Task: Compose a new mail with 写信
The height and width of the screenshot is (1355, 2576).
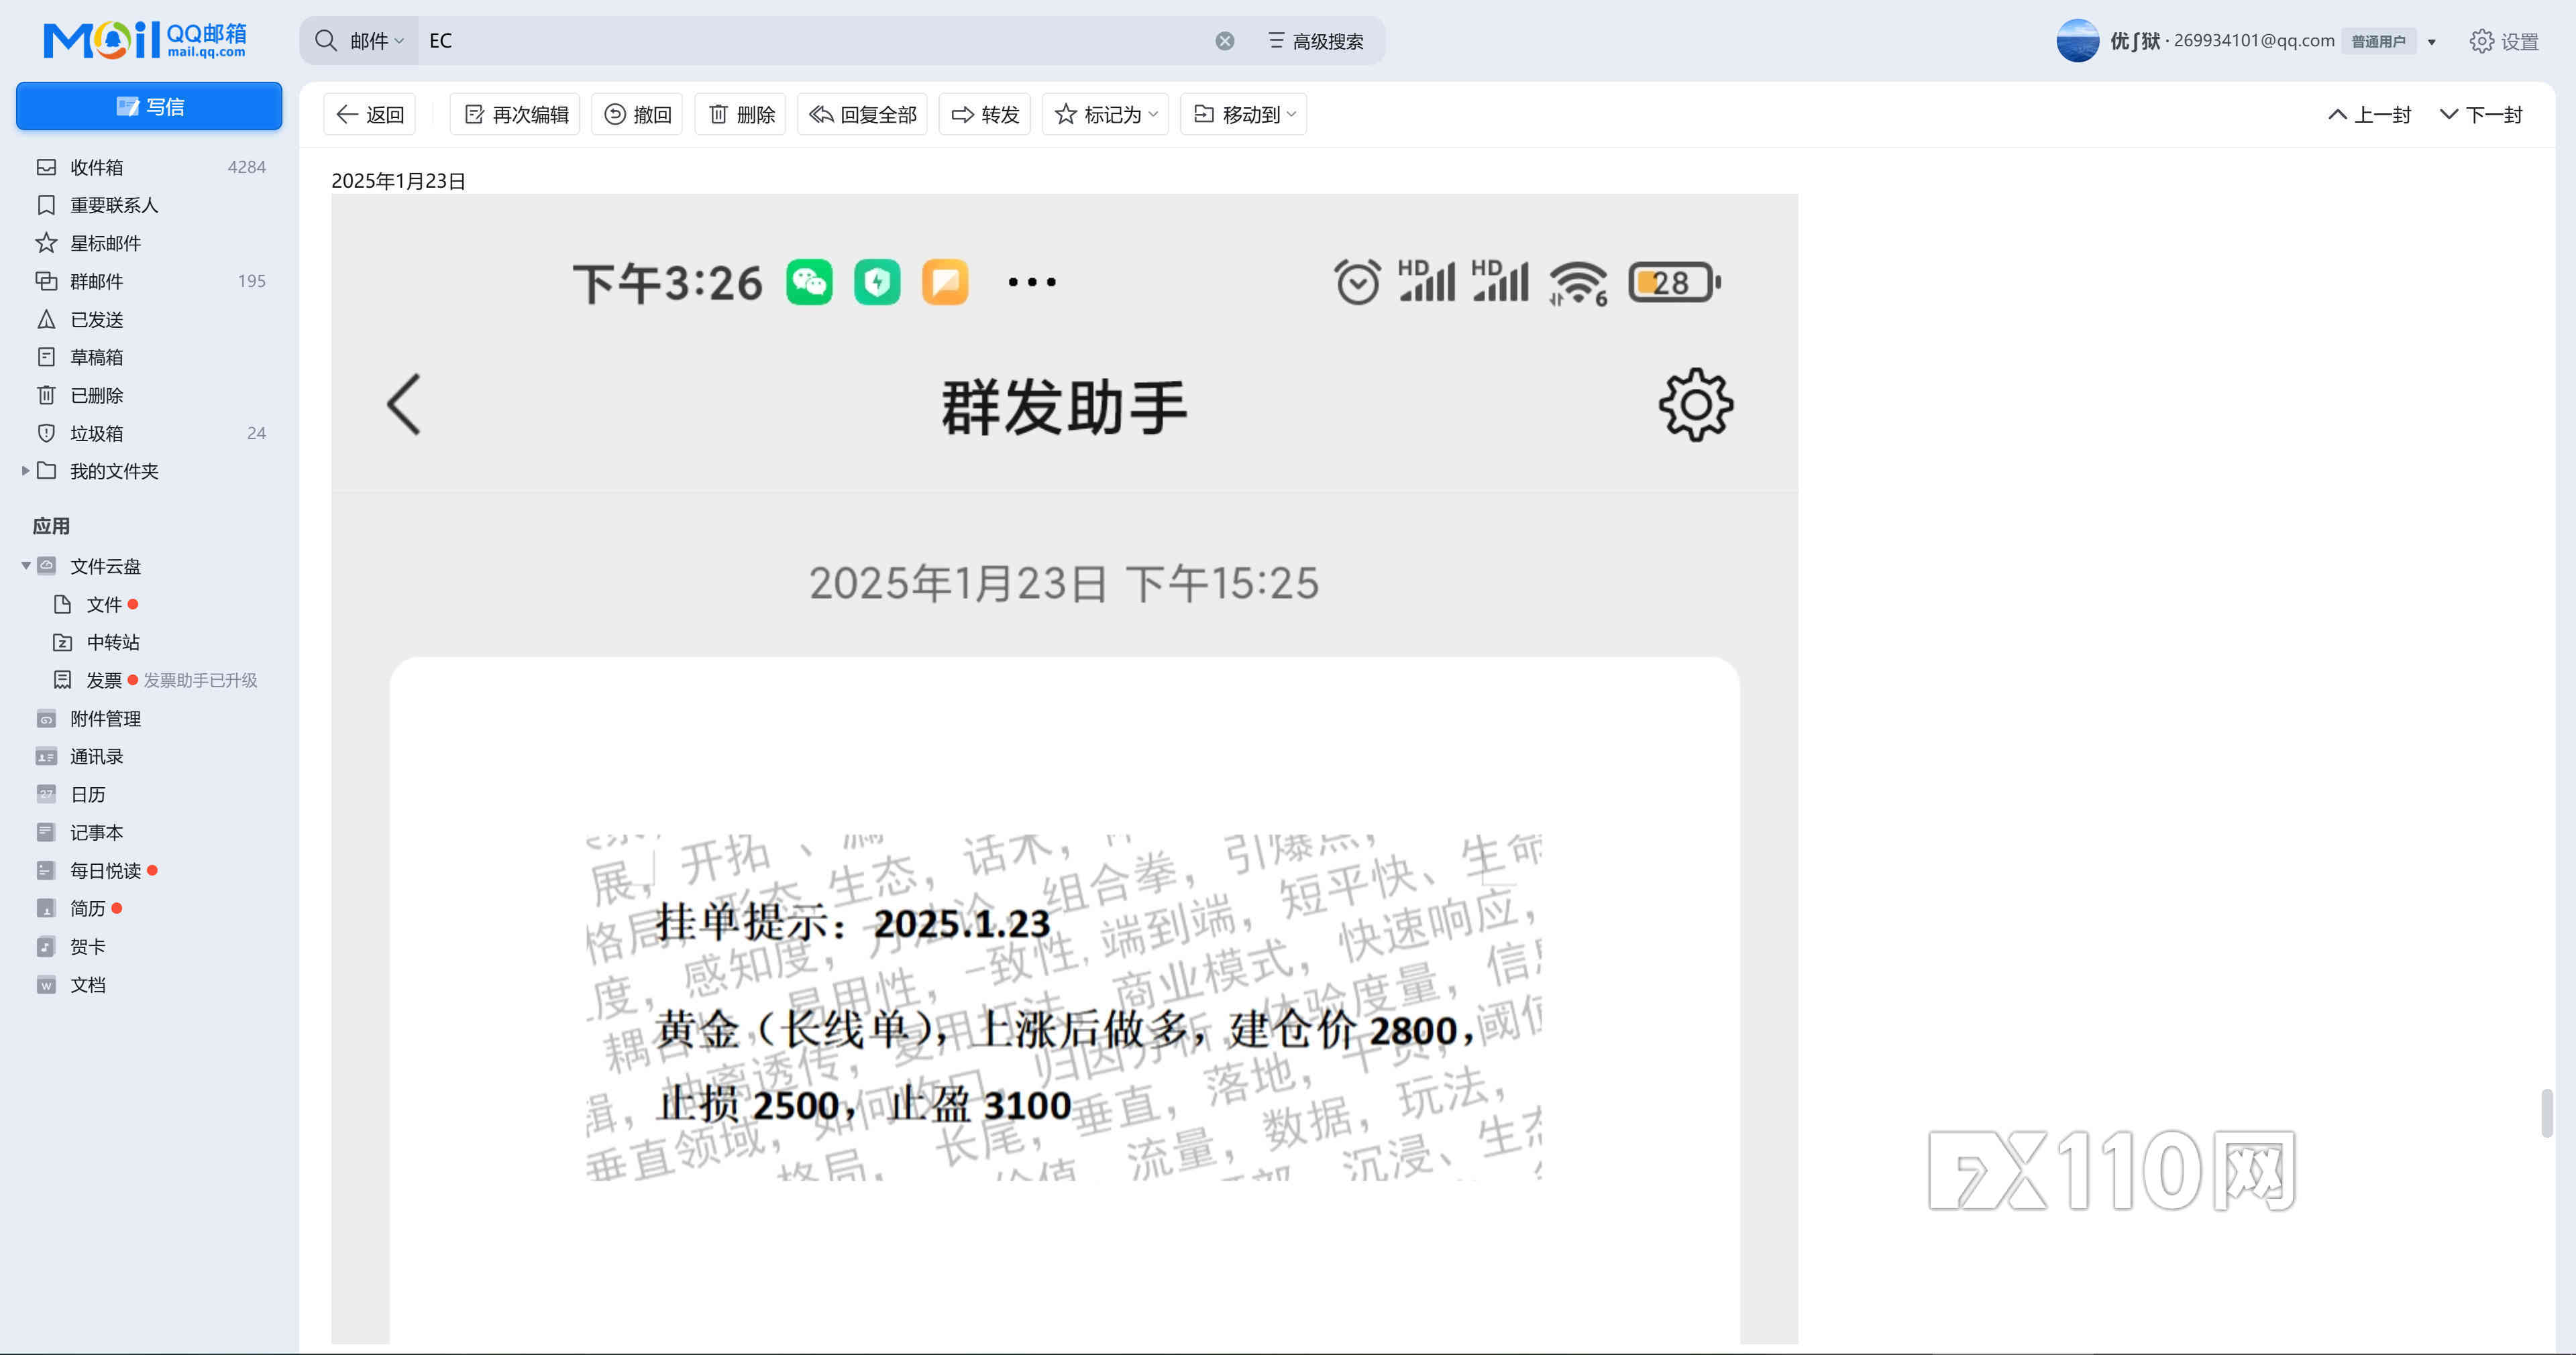Action: point(149,106)
